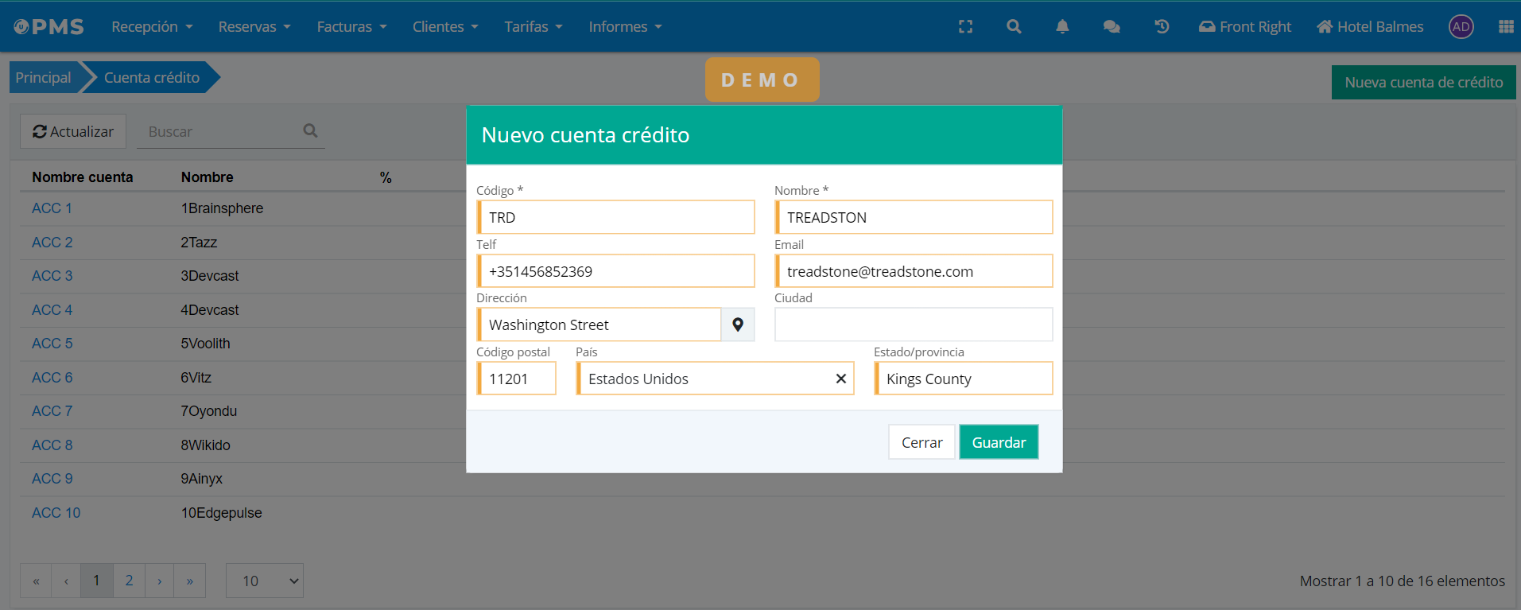Open the apps grid icon
This screenshot has width=1521, height=610.
(x=1505, y=27)
